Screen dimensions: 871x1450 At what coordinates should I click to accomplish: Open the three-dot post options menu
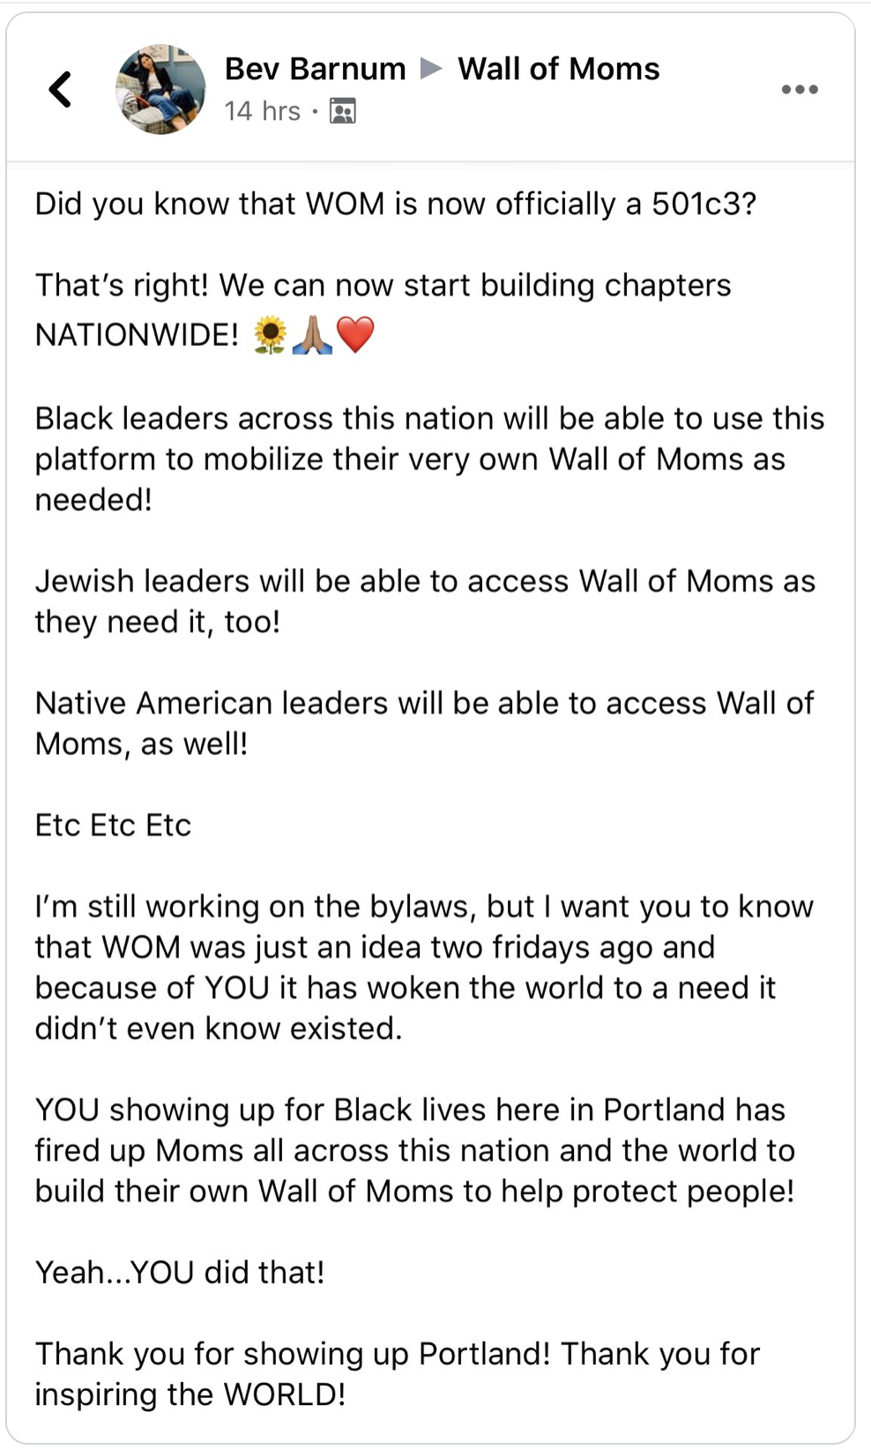click(x=800, y=89)
